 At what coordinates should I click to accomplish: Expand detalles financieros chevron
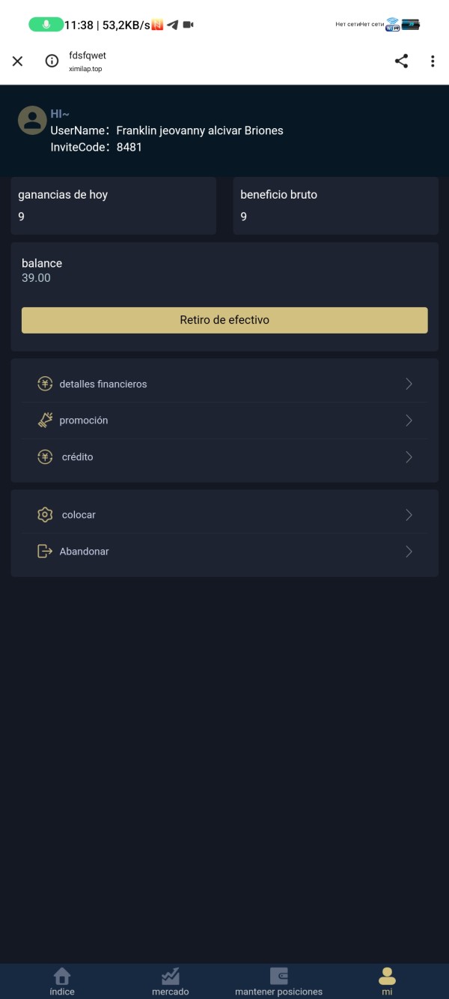[409, 384]
